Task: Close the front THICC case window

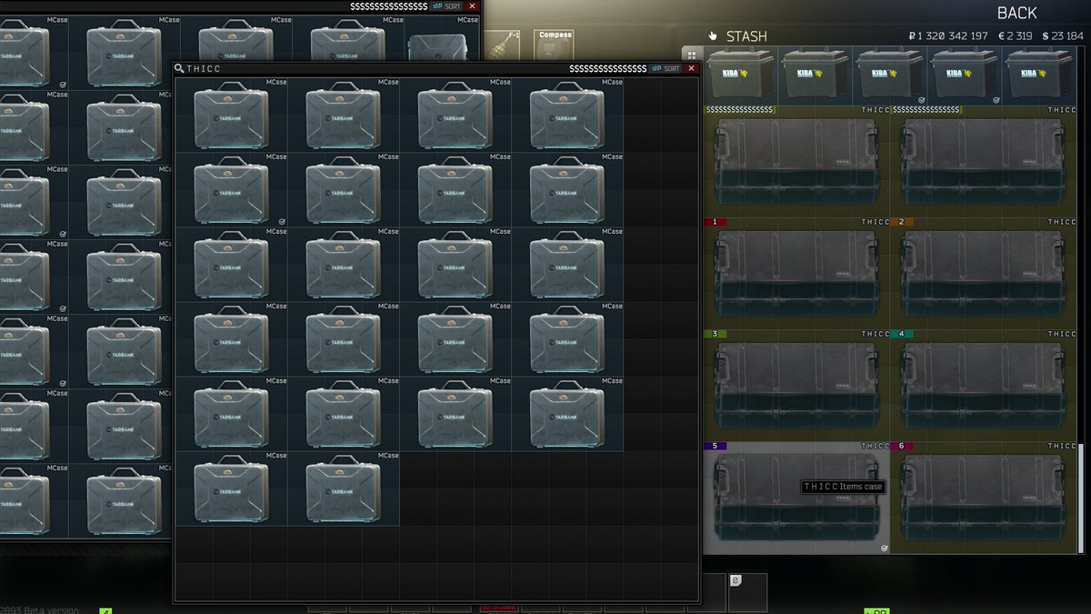Action: click(691, 68)
